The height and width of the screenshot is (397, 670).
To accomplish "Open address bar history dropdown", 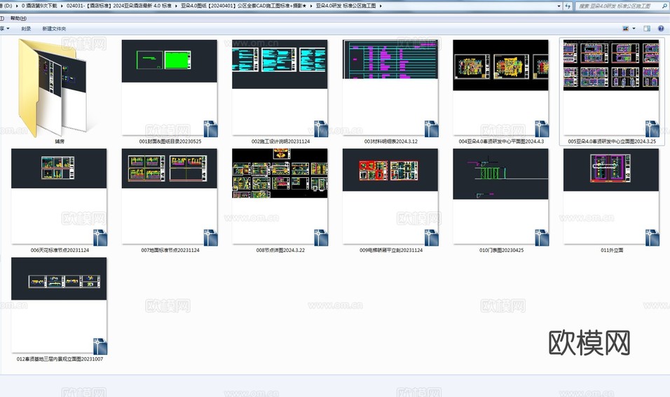I will pyautogui.click(x=559, y=6).
